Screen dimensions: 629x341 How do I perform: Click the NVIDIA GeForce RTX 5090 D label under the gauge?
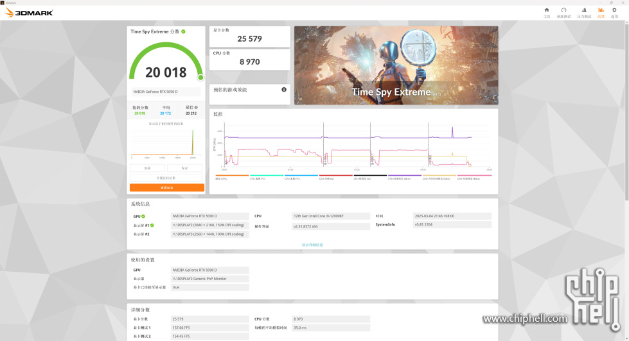(x=166, y=92)
